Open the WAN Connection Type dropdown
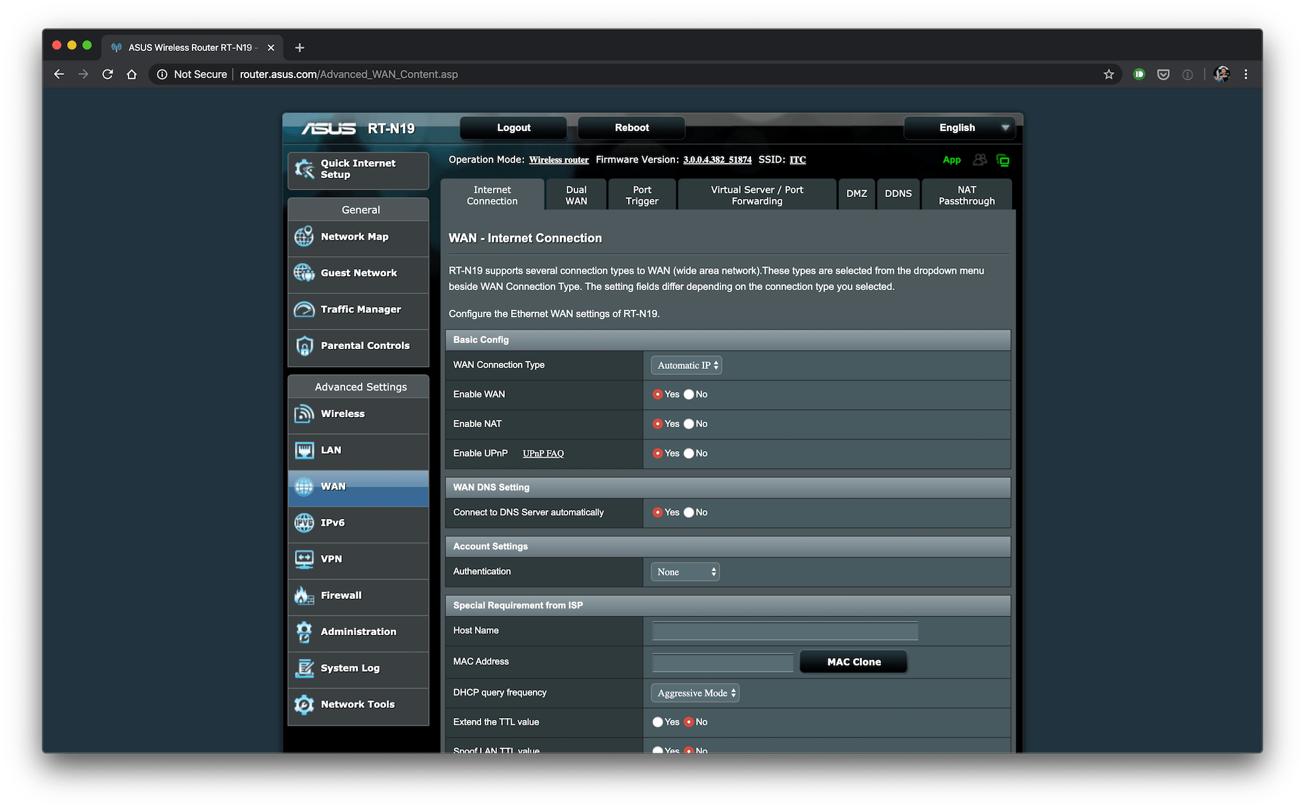Image resolution: width=1305 pixels, height=809 pixels. [686, 365]
